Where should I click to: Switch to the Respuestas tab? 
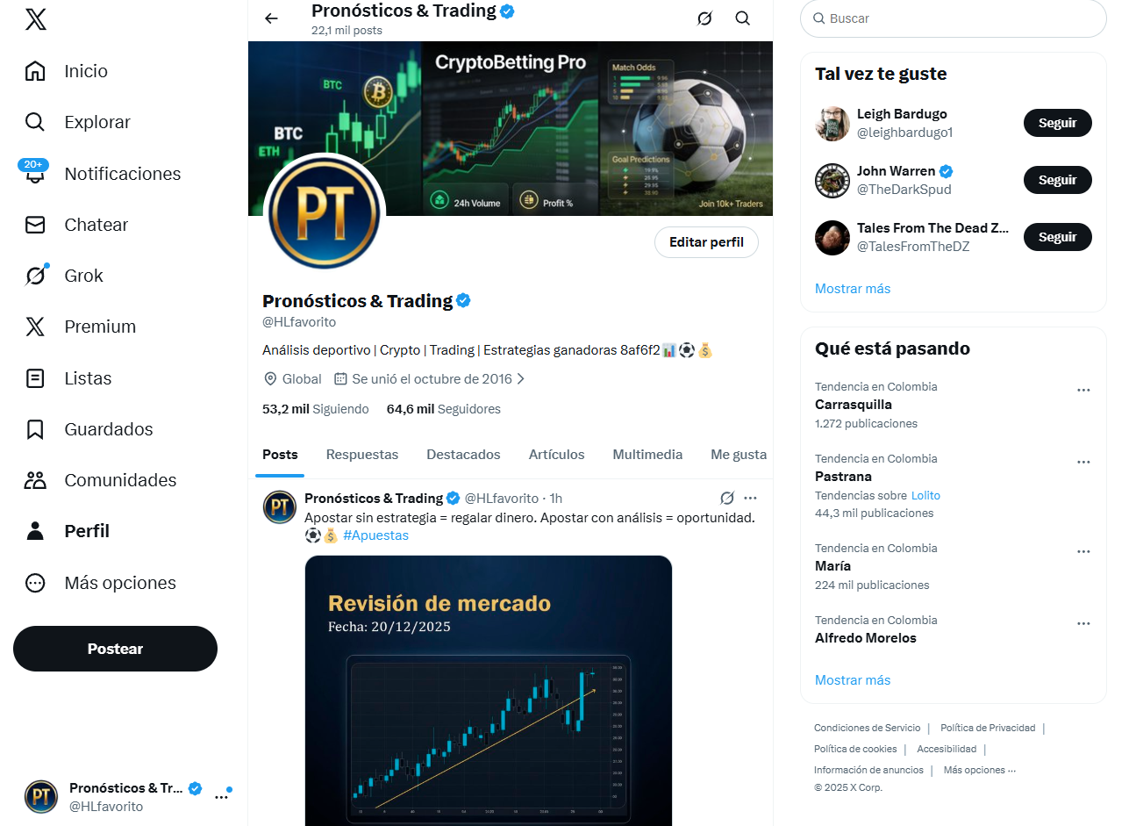click(362, 455)
